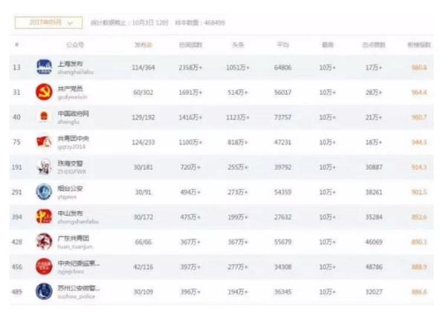Image resolution: width=446 pixels, height=312 pixels.
Task: Click the 珠海交警 account avatar
Action: point(44,167)
